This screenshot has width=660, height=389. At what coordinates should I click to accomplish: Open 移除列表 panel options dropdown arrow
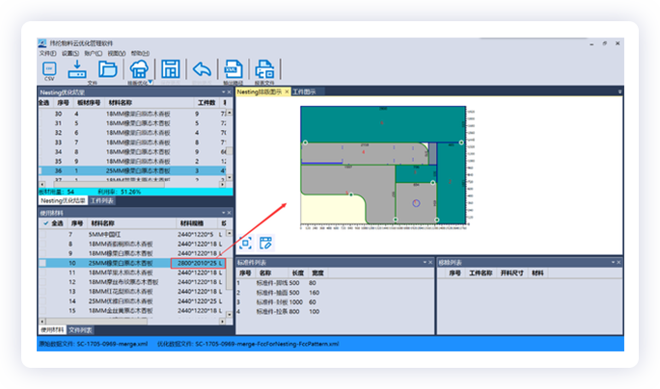click(x=613, y=263)
